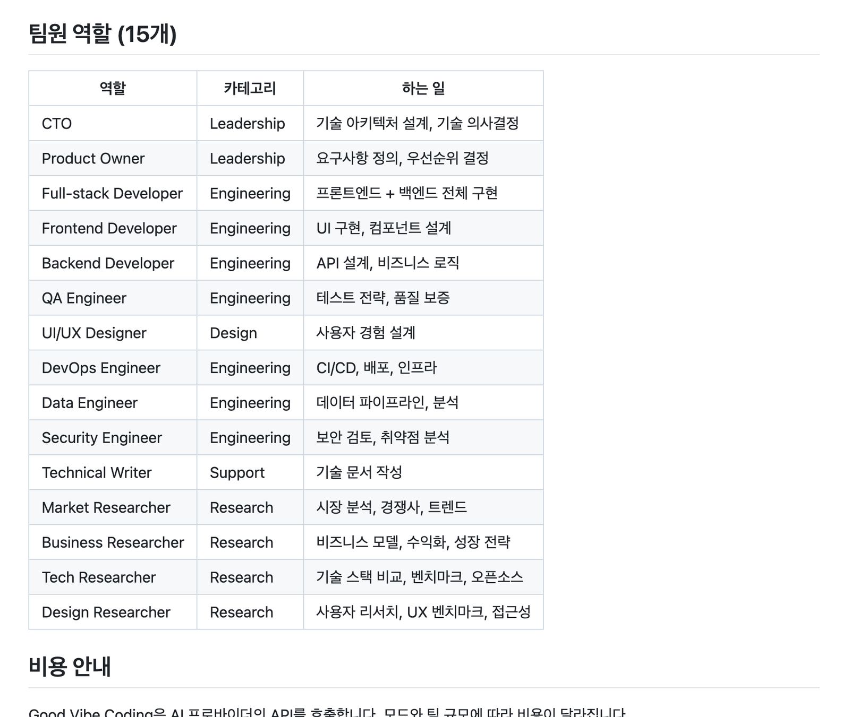This screenshot has height=717, width=850.
Task: Click the 비용 안내 heading
Action: click(70, 667)
